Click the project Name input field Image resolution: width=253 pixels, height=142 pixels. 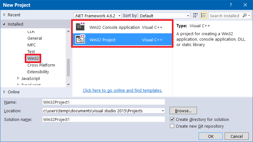click(x=103, y=102)
